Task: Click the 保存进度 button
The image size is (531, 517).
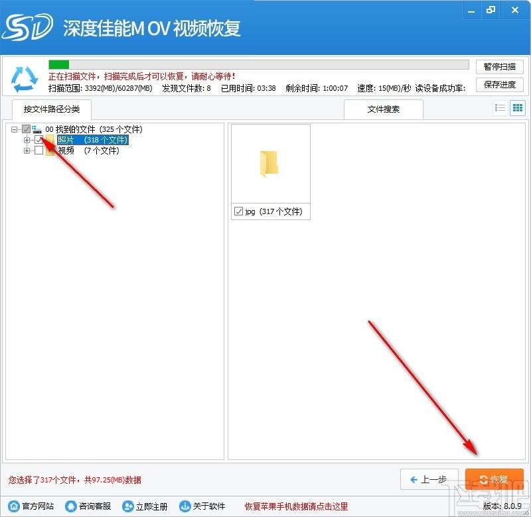Action: [500, 85]
